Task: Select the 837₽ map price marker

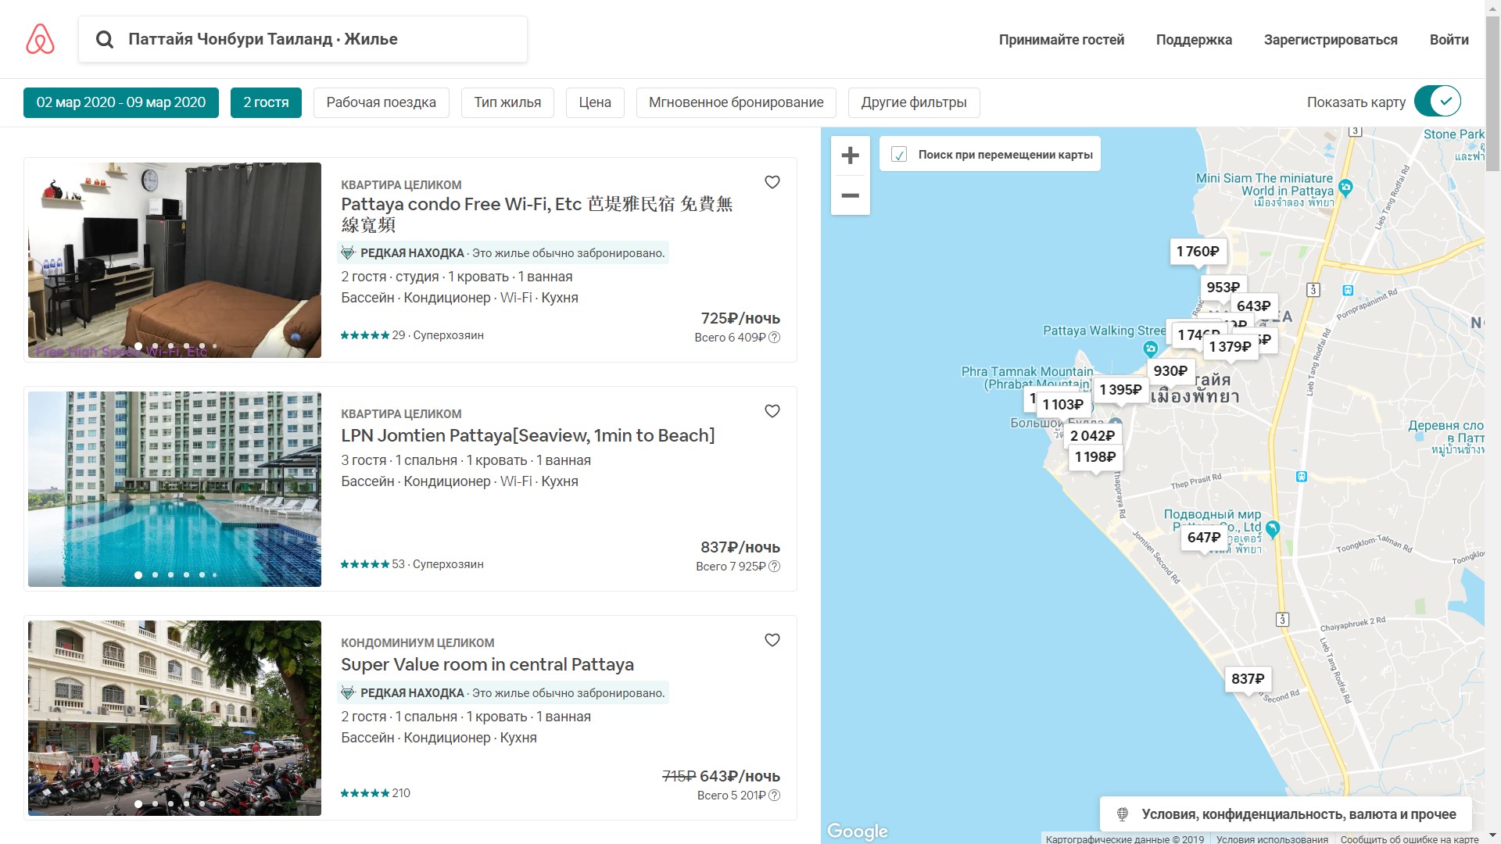Action: [x=1247, y=679]
